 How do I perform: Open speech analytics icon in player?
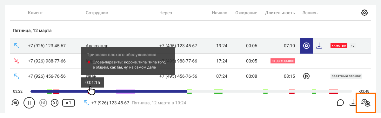tap(366, 103)
